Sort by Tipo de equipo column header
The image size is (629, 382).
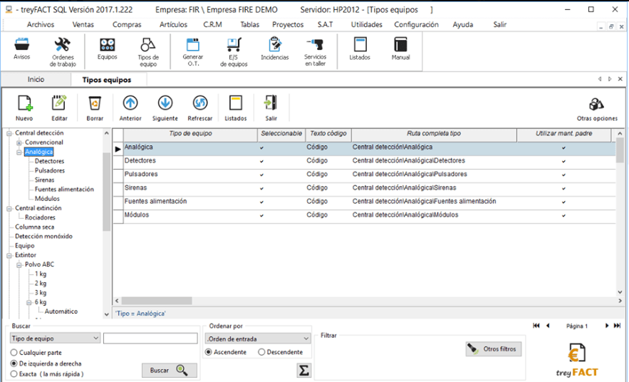coord(190,135)
